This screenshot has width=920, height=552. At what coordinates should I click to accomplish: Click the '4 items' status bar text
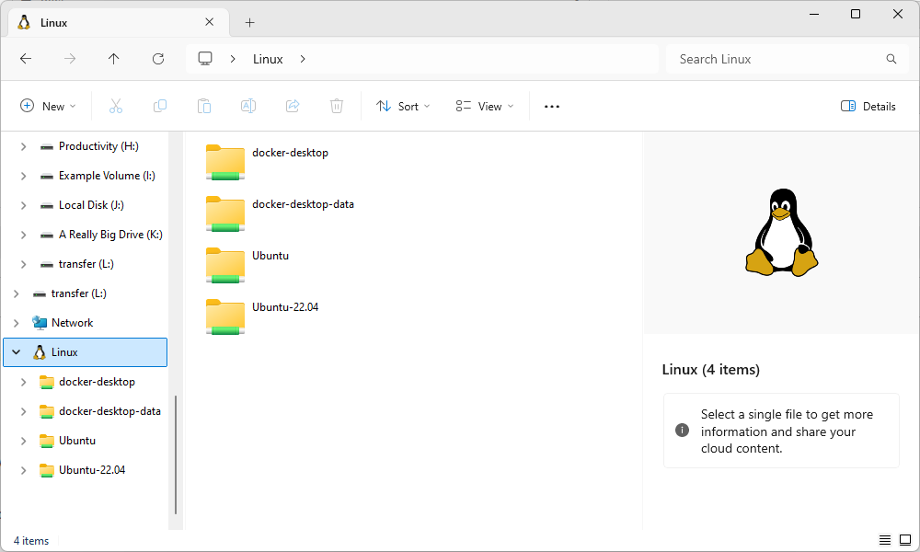click(31, 541)
